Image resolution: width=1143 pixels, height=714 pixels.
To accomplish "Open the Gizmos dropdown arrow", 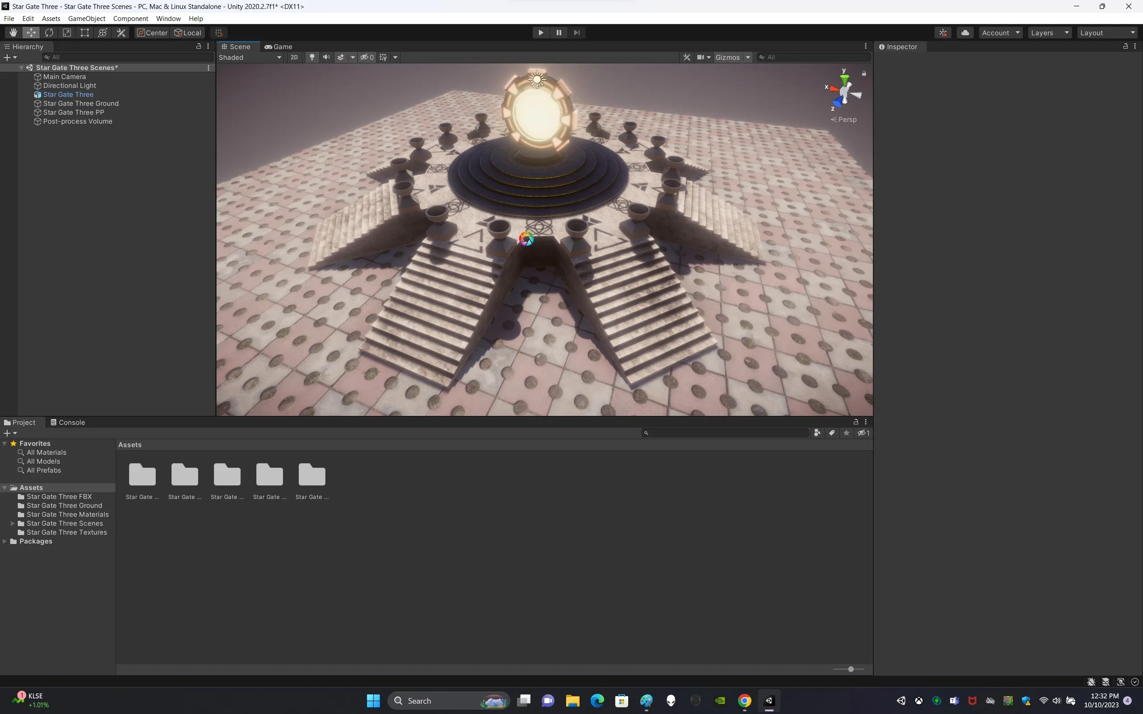I will [748, 57].
